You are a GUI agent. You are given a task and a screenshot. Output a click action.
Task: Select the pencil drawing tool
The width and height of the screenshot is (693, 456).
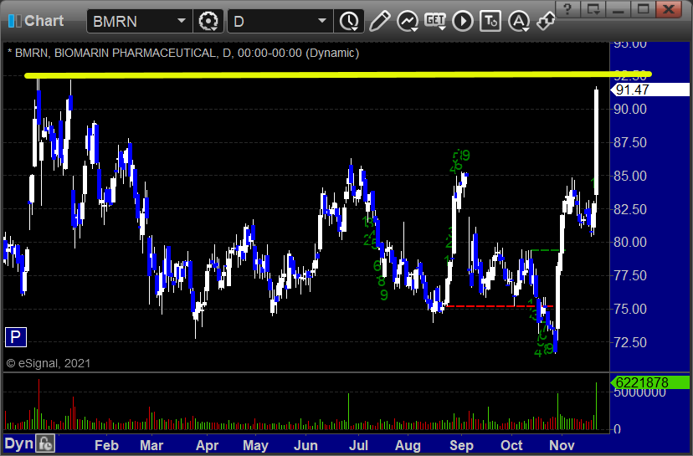click(379, 21)
